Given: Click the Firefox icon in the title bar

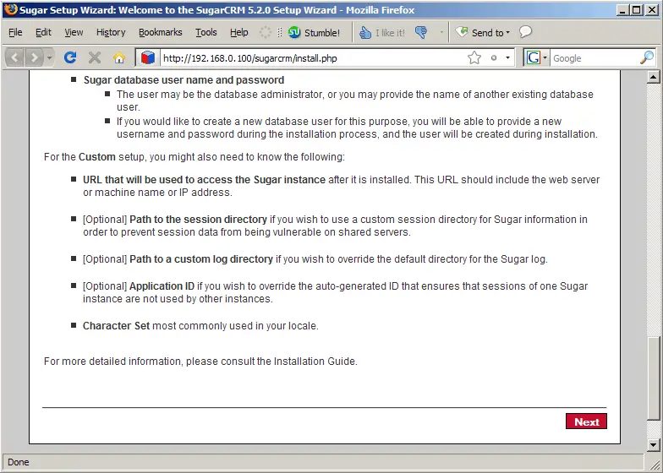Looking at the screenshot, I should pyautogui.click(x=10, y=9).
